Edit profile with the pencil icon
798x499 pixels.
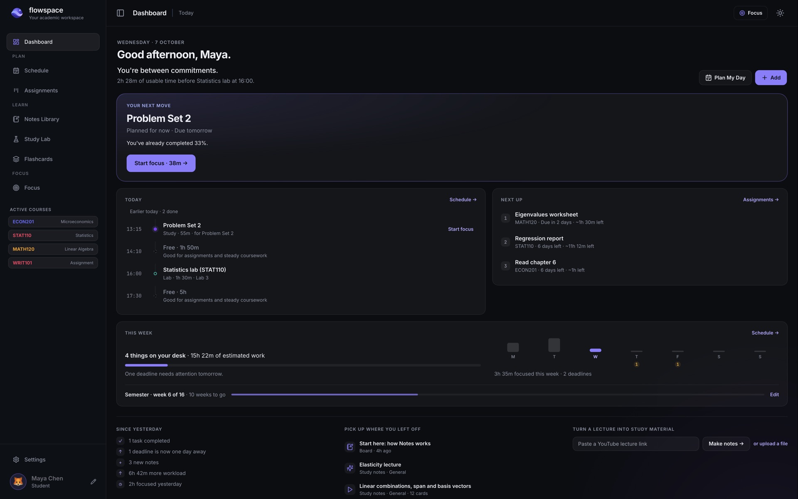[94, 482]
